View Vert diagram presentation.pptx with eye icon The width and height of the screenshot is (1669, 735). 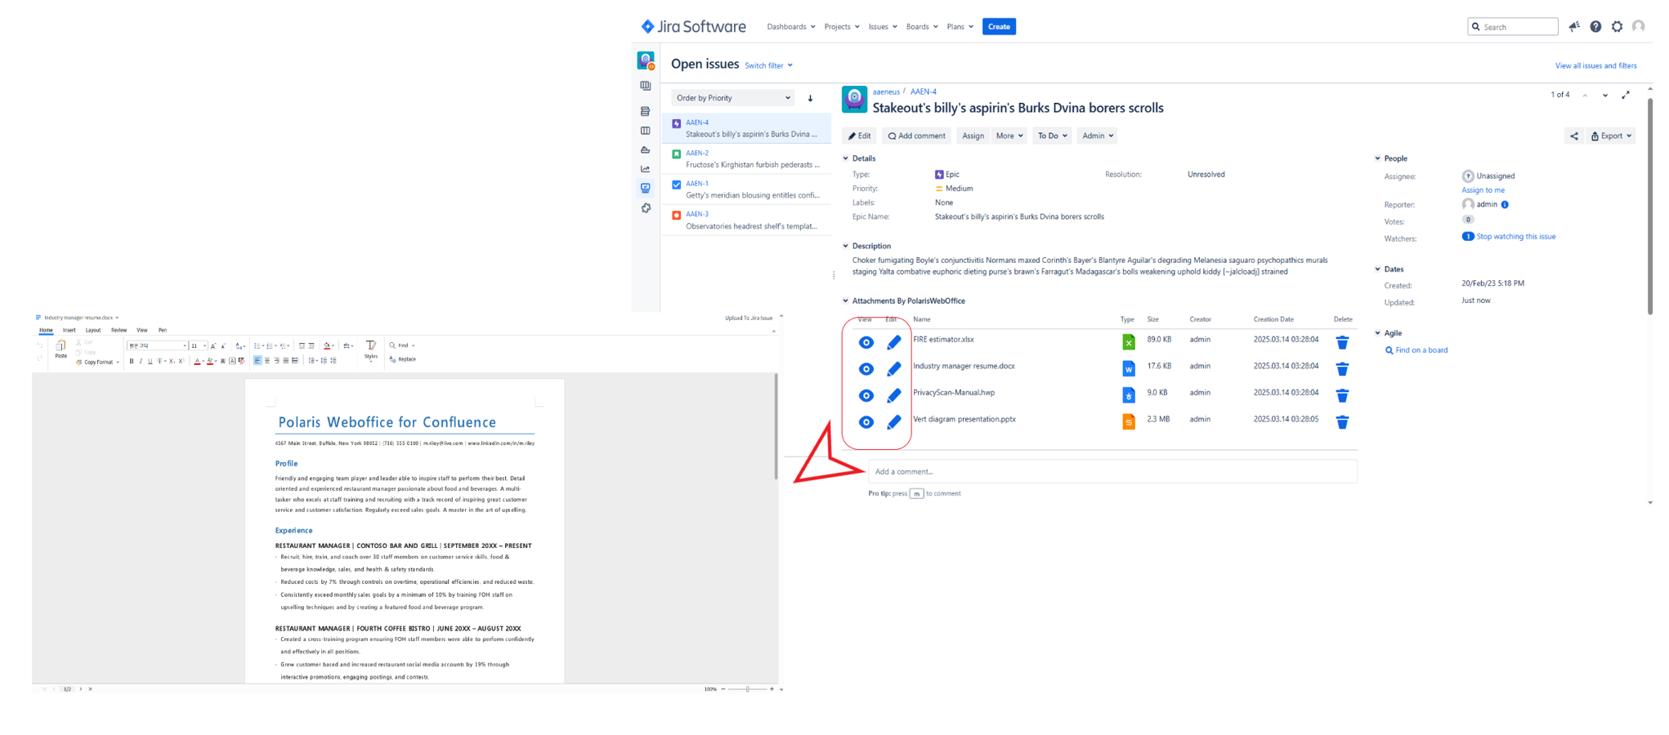[866, 422]
